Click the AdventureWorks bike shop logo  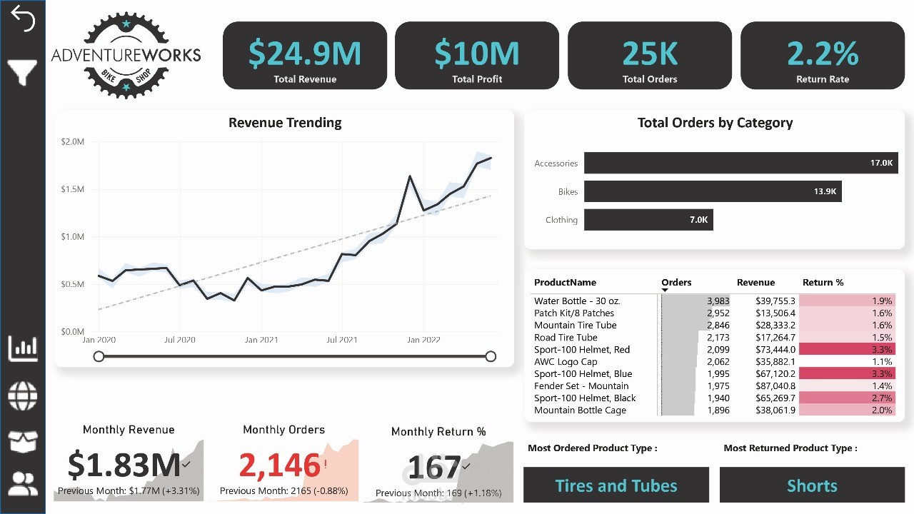(126, 54)
